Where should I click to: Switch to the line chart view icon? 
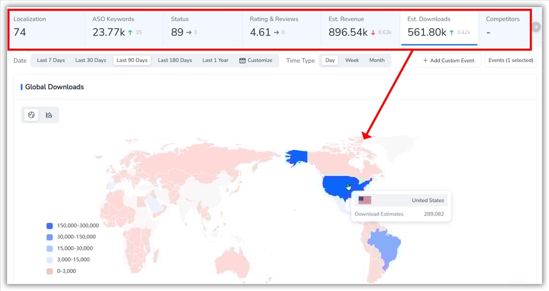pyautogui.click(x=48, y=114)
